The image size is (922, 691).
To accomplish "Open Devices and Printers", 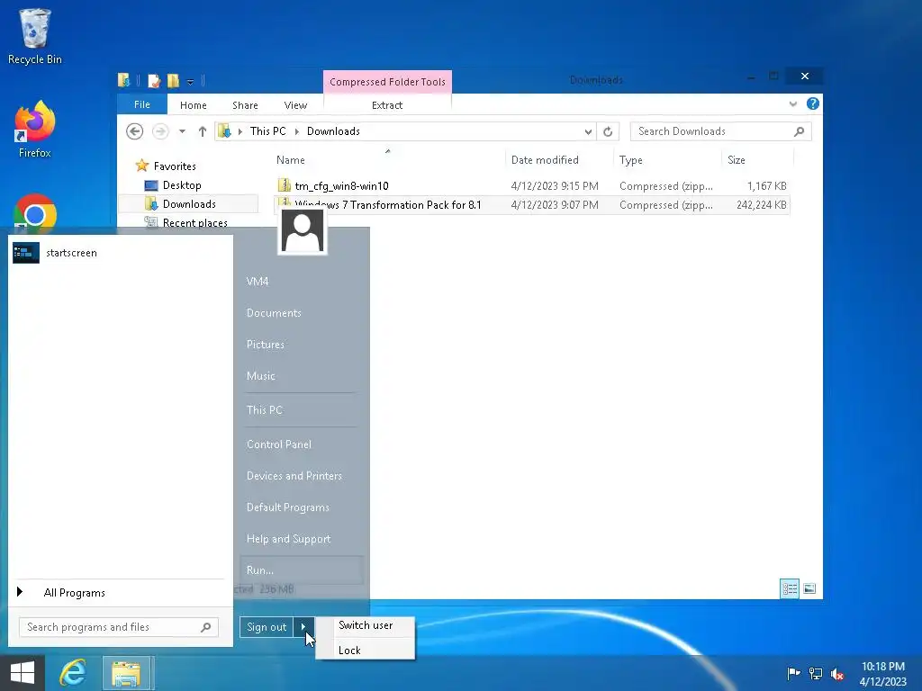I will (x=294, y=476).
